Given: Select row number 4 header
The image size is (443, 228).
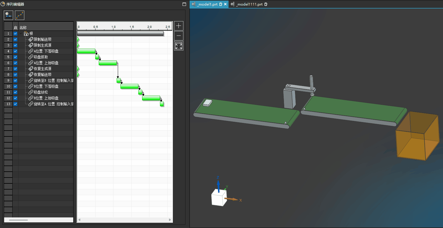Looking at the screenshot, I should [x=8, y=51].
